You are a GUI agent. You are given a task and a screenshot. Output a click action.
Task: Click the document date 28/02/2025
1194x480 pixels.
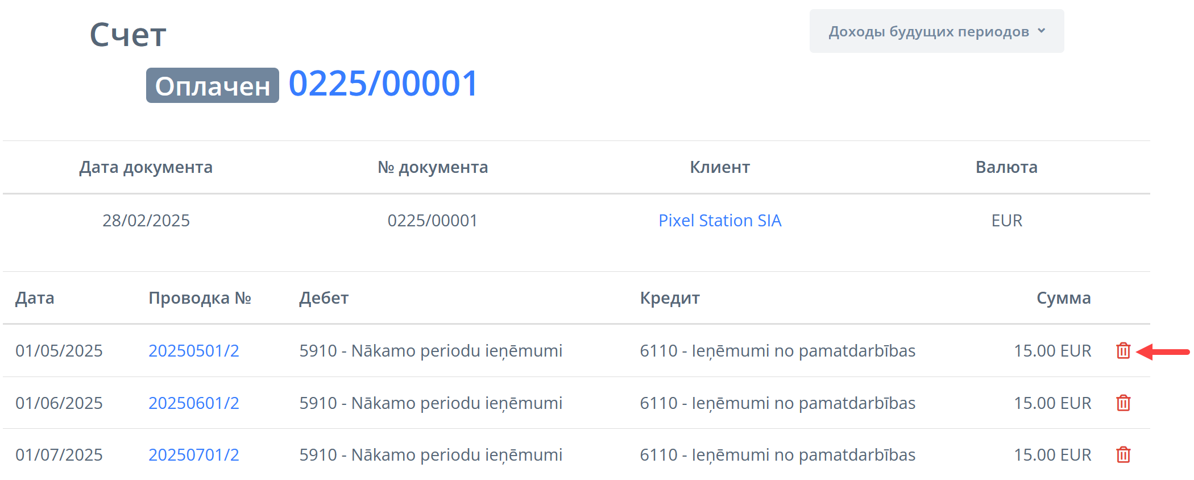[146, 221]
